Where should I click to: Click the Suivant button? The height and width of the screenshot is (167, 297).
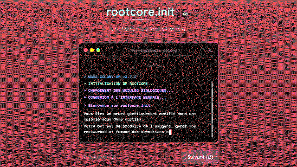click(x=200, y=157)
